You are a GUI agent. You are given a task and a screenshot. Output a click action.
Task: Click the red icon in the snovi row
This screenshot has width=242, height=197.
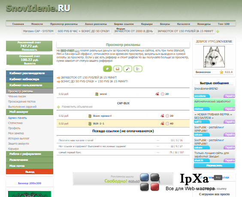tap(157, 94)
